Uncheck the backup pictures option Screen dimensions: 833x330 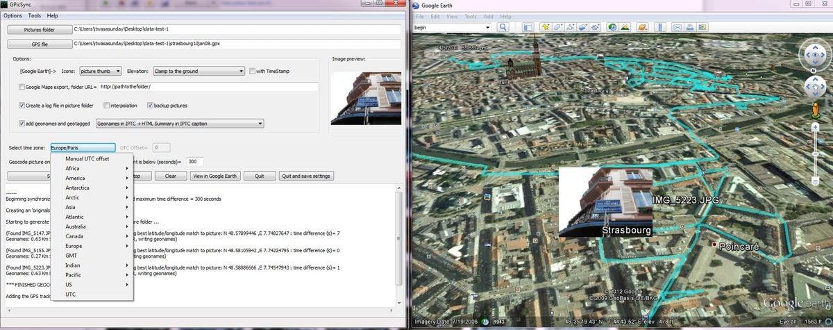click(150, 106)
